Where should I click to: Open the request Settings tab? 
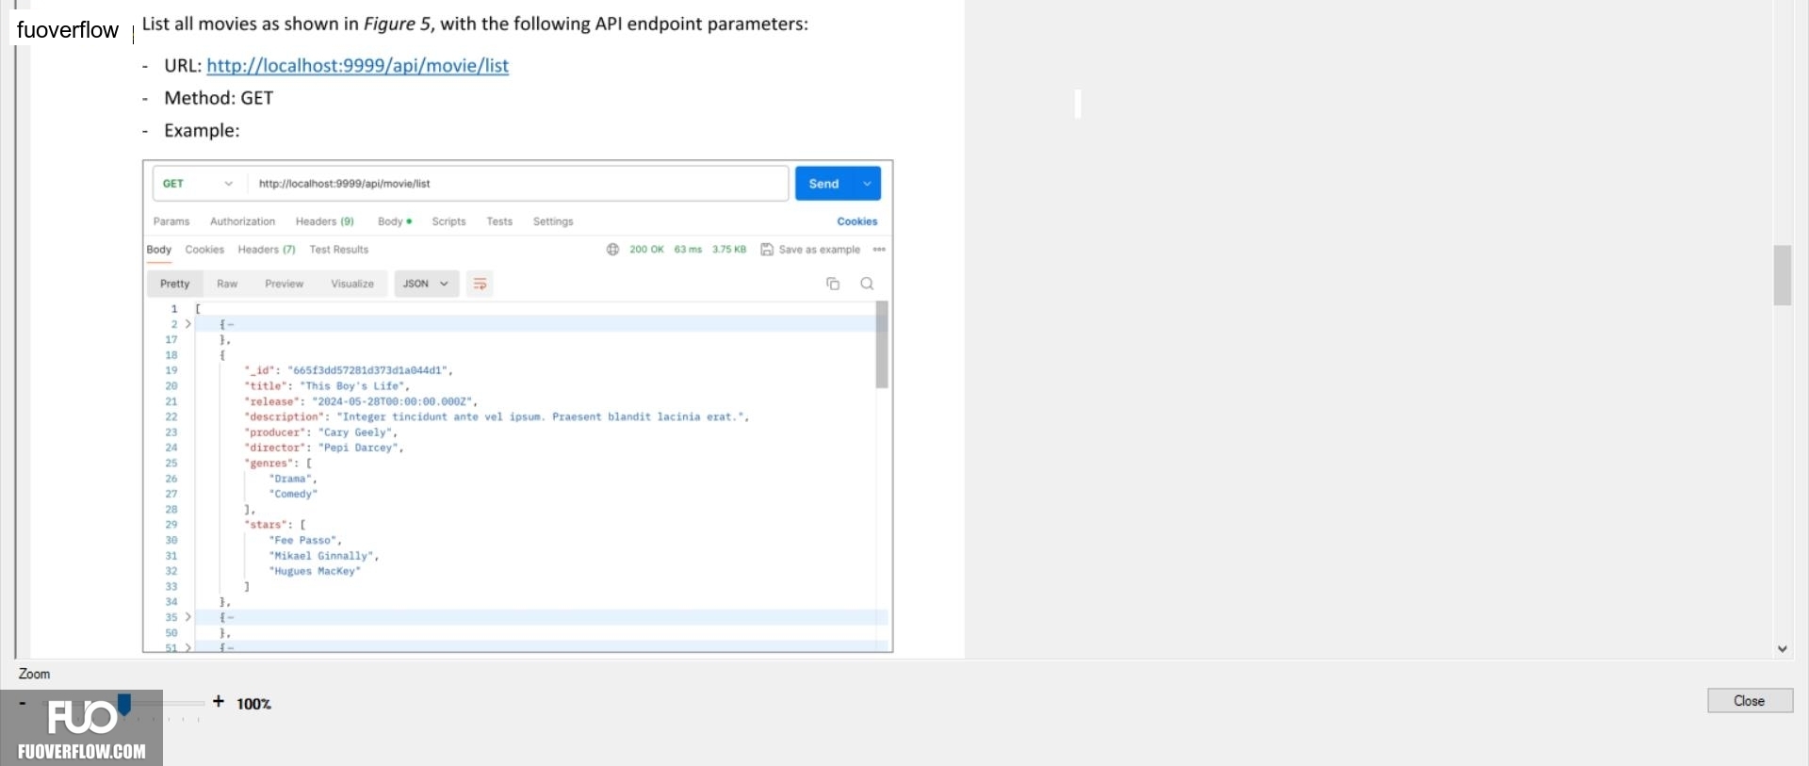coord(553,221)
